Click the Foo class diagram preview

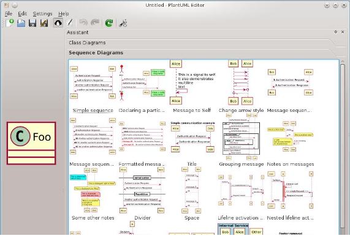(x=31, y=143)
